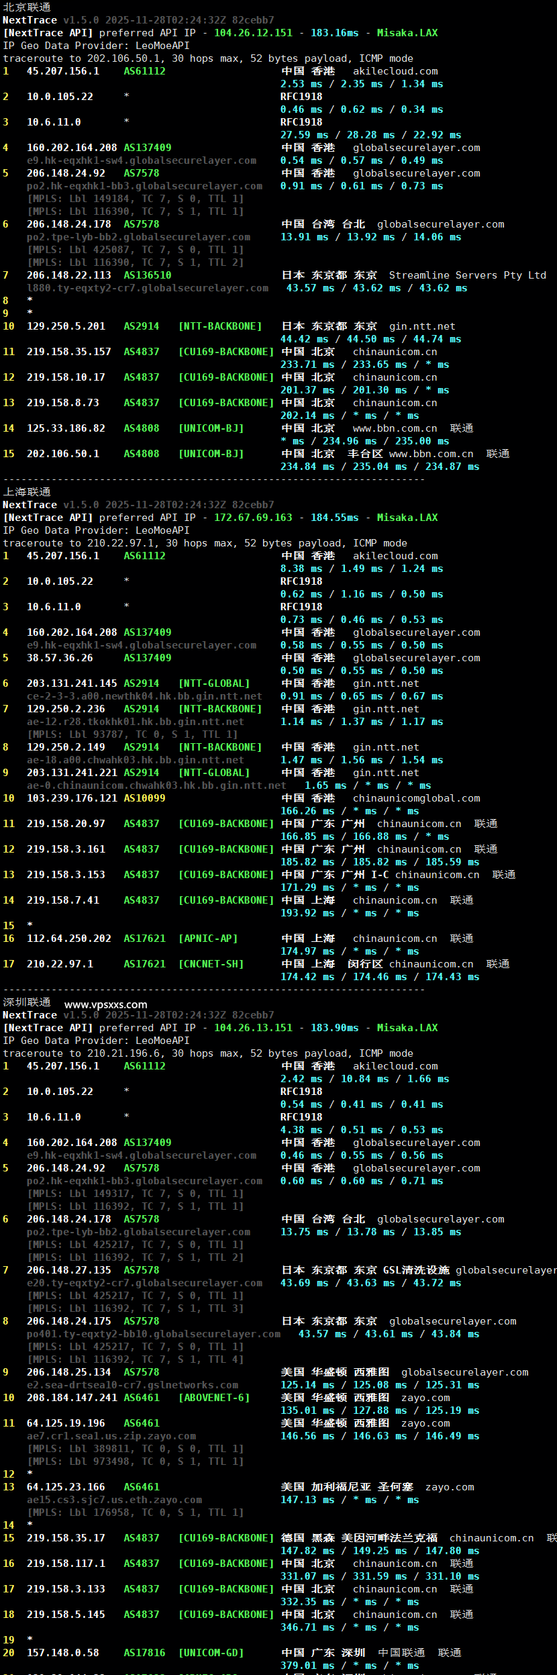
Task: Select hostname ce-2-3-3.a00.newthk04.hk.bb.gin.ntt.net
Action: click(144, 696)
